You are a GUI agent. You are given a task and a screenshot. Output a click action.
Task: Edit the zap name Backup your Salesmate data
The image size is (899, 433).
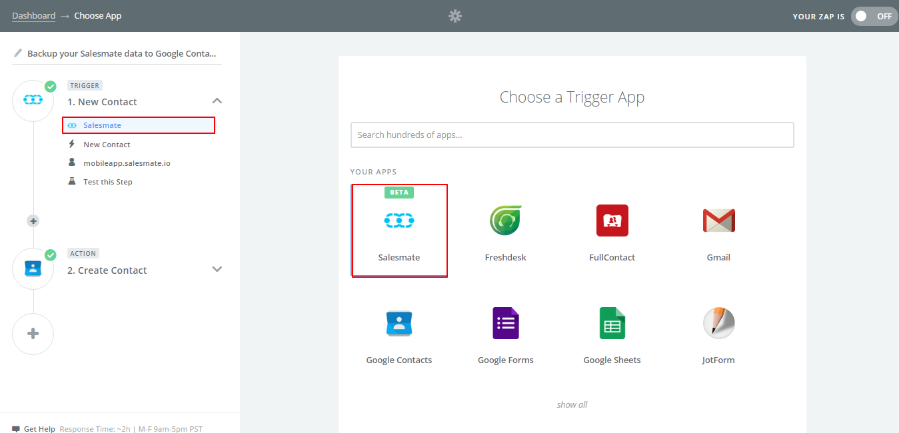click(122, 53)
